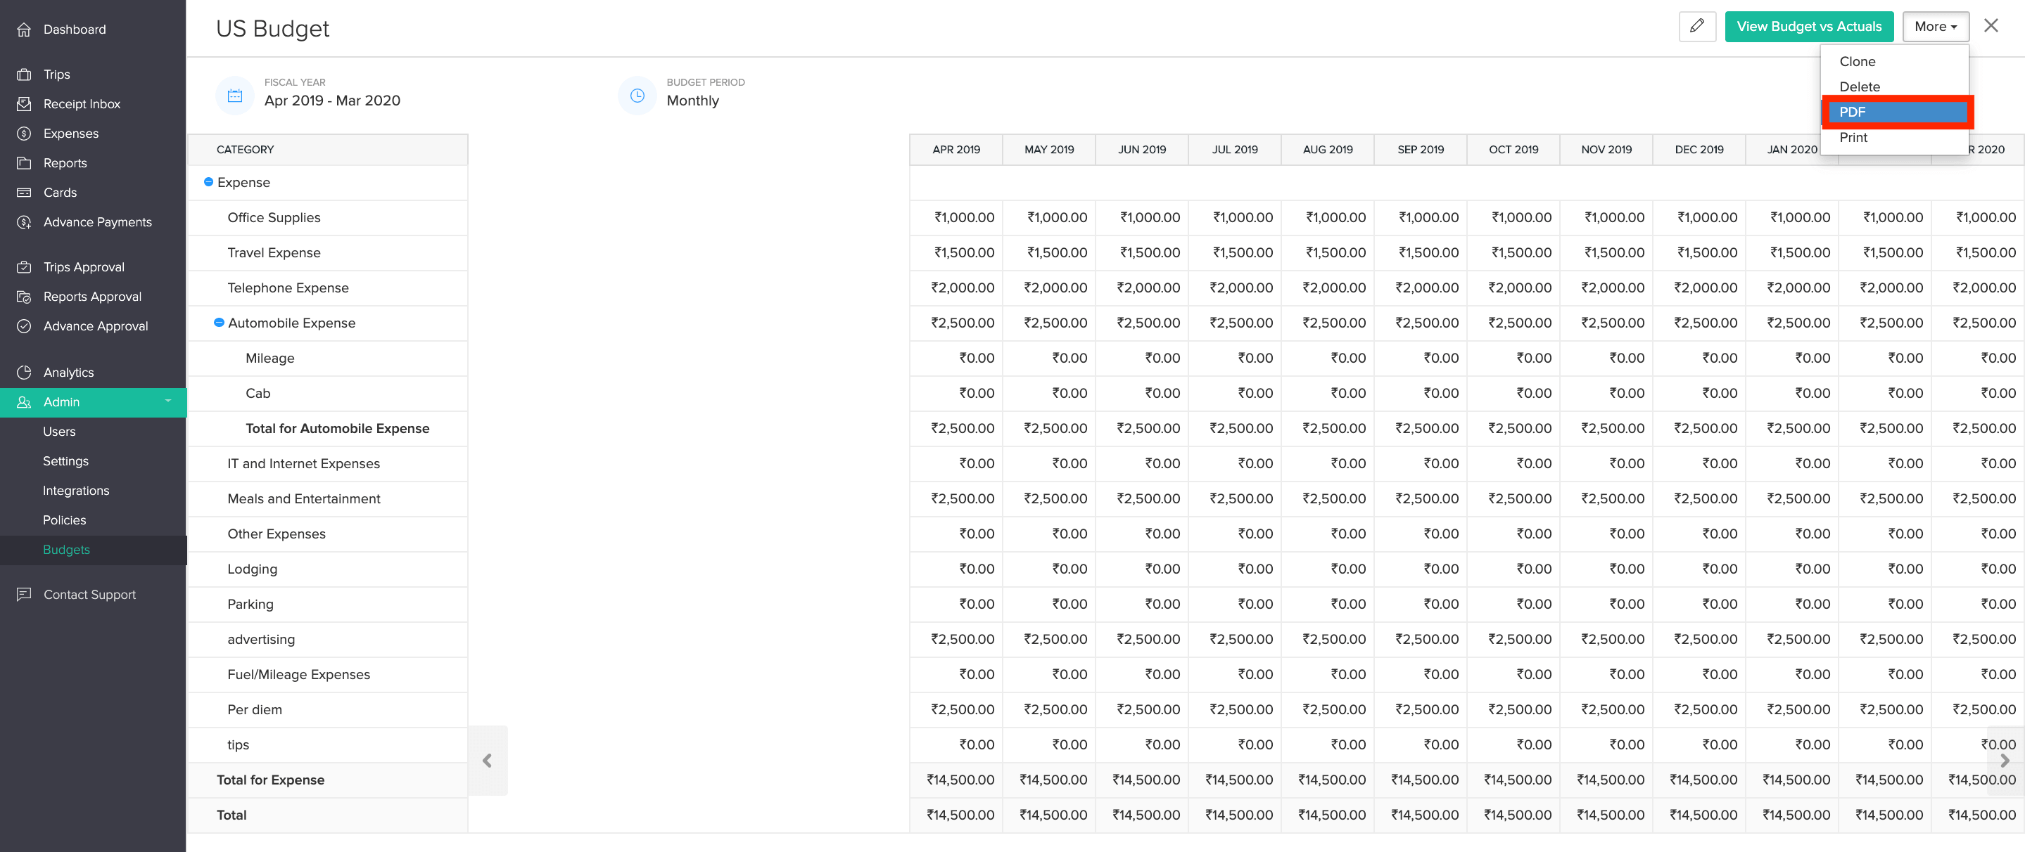The image size is (2025, 852).
Task: Click View Budget vs Actuals button
Action: [x=1808, y=26]
